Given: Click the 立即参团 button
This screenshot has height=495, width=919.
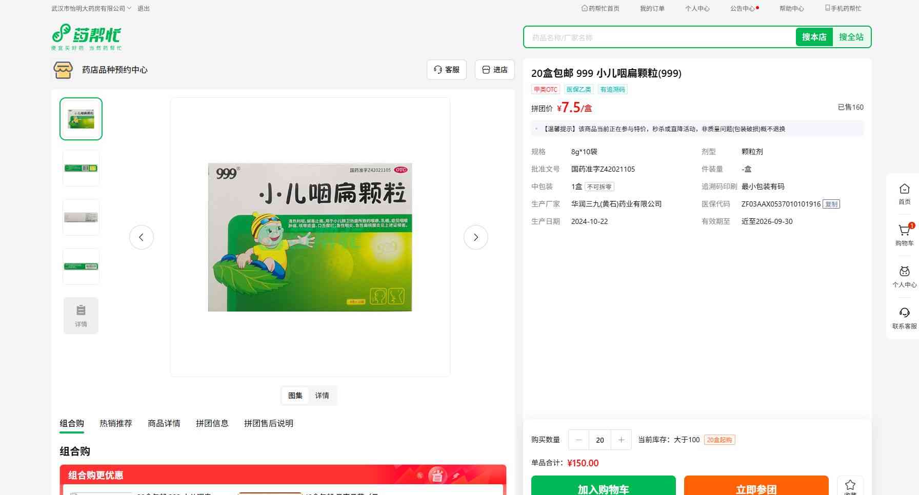Looking at the screenshot, I should (x=756, y=487).
